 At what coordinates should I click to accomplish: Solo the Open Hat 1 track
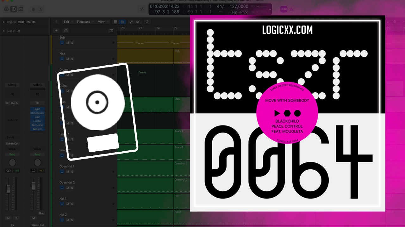pos(72,172)
